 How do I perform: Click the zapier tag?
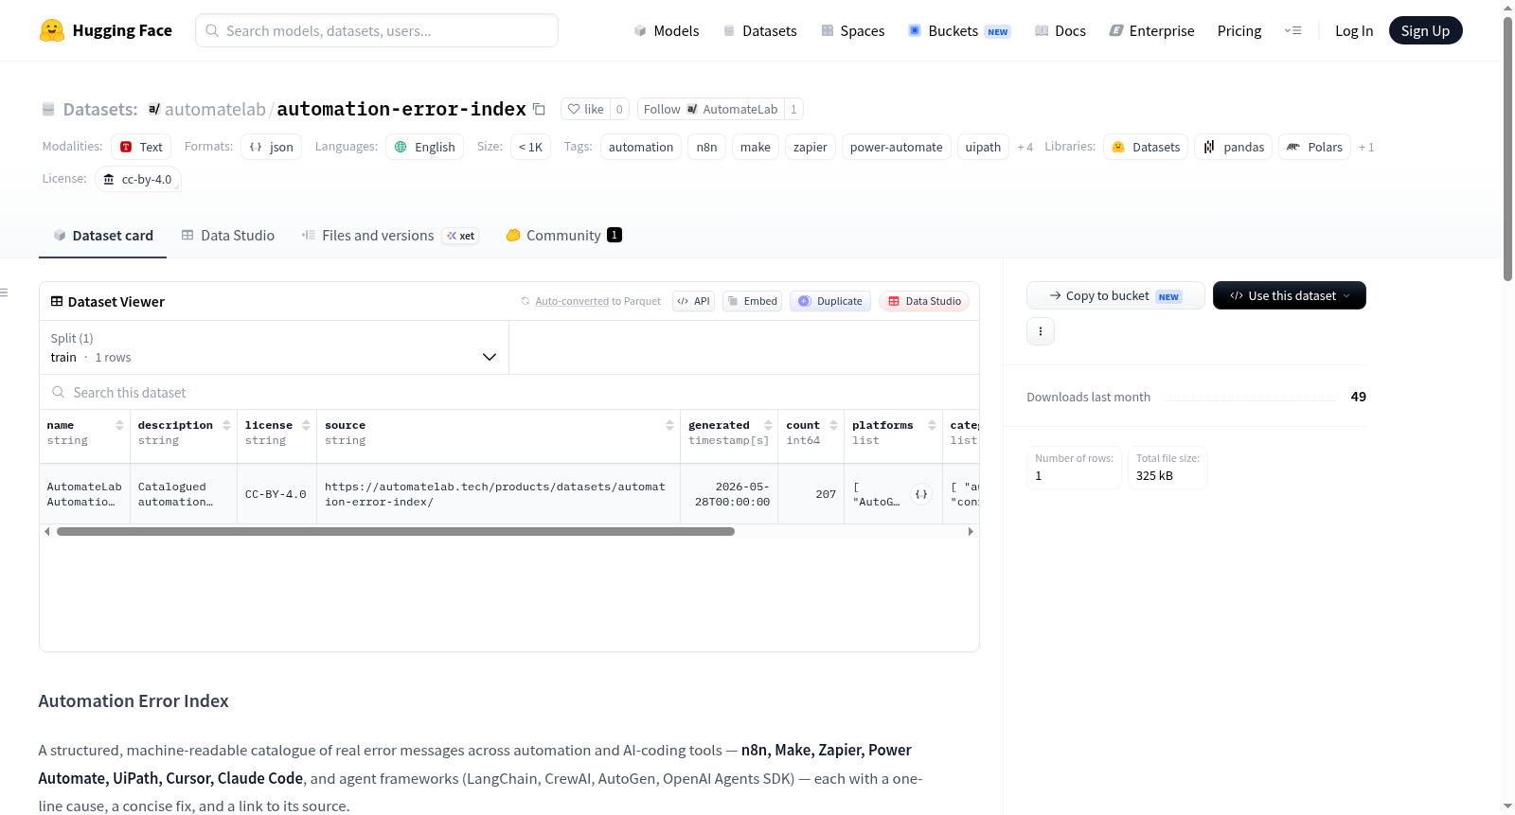(811, 147)
